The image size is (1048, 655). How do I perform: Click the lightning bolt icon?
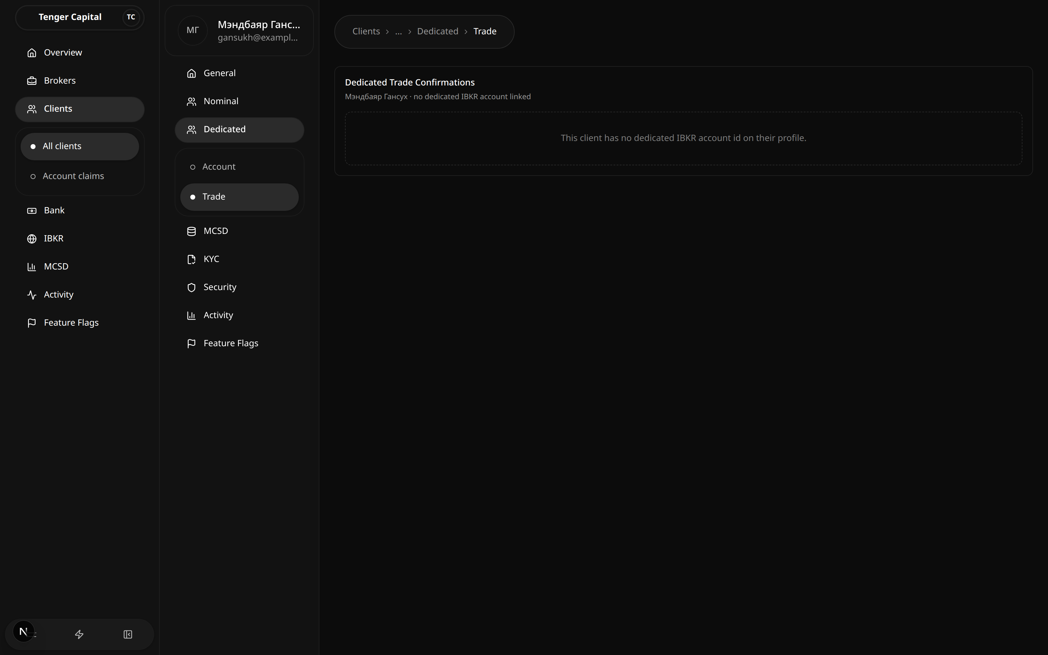tap(79, 635)
